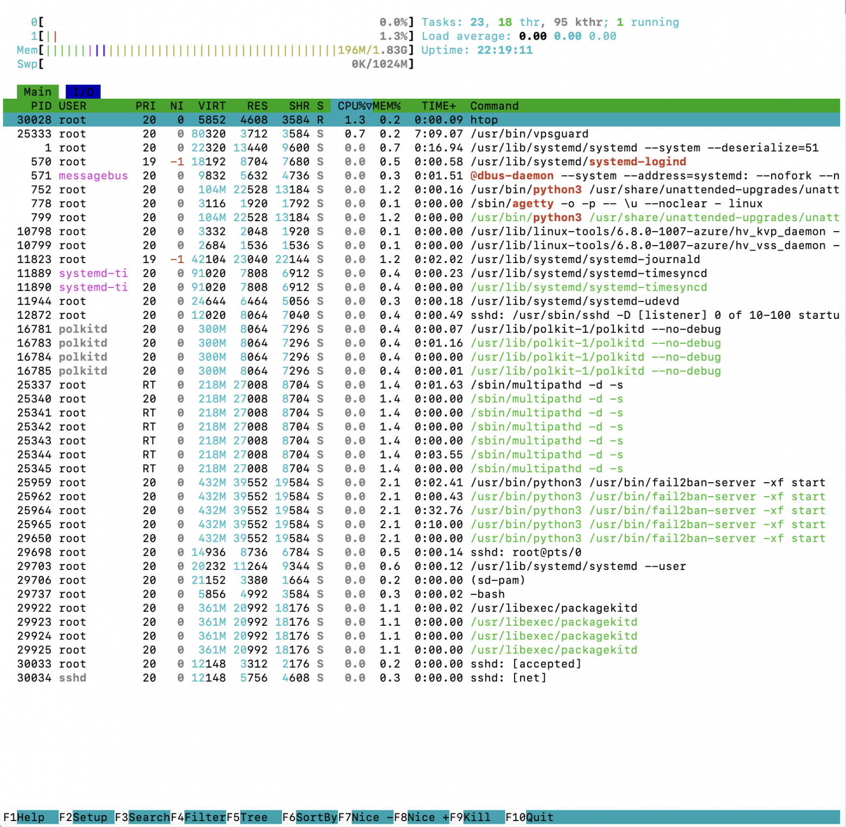Image resolution: width=846 pixels, height=827 pixels.
Task: Select the systemd-timesyncd row, PID 11889
Action: (421, 273)
